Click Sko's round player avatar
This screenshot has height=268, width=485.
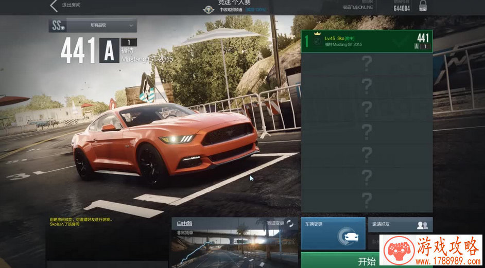coord(317,42)
